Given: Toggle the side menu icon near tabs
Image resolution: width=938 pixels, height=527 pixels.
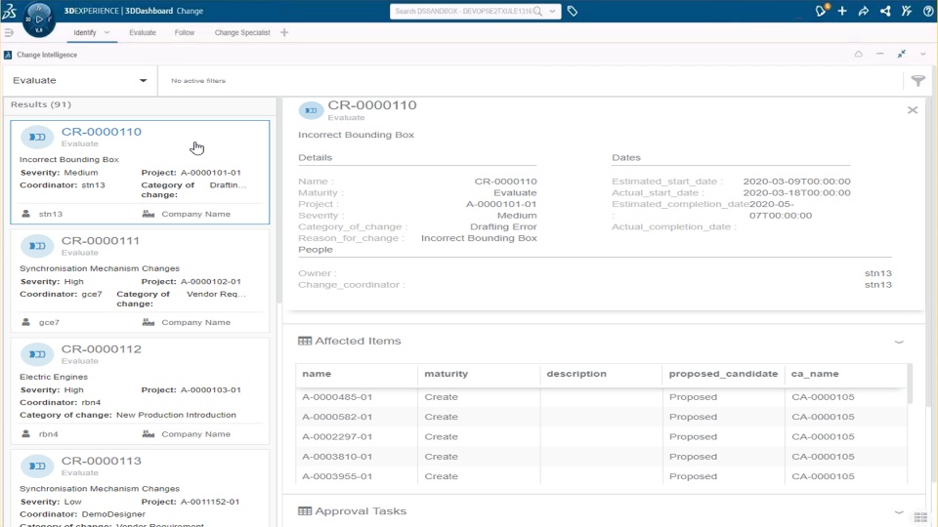Looking at the screenshot, I should (9, 32).
